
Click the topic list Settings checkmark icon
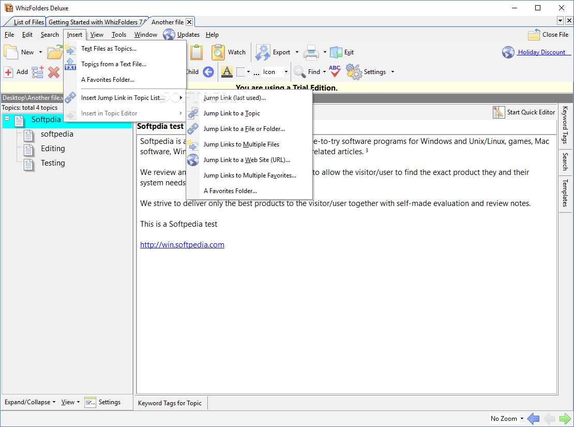[x=90, y=402]
